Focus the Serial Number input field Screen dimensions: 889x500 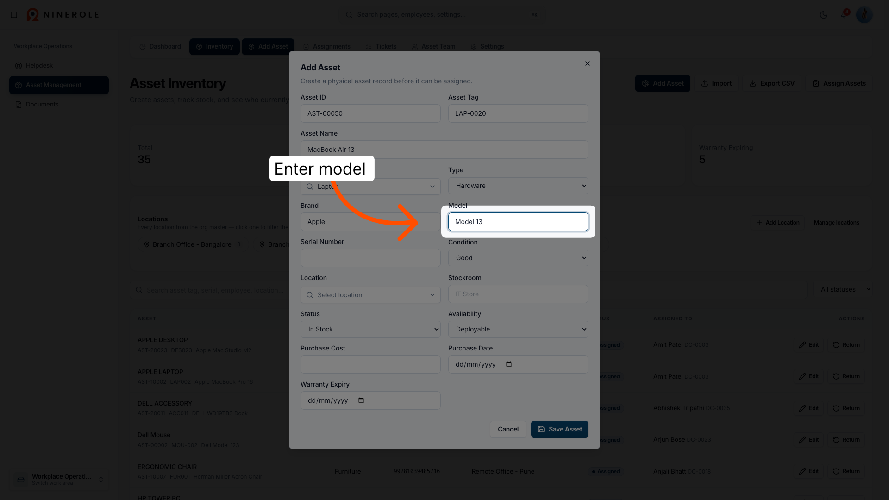[x=370, y=258]
